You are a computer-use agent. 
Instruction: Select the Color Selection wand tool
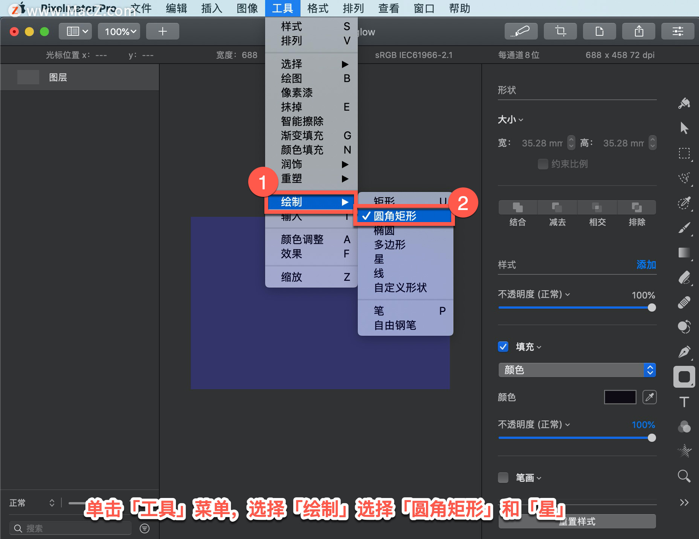coord(684,203)
